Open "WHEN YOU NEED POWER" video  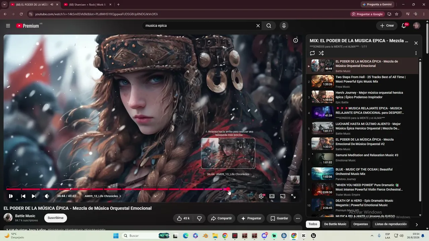[363, 189]
